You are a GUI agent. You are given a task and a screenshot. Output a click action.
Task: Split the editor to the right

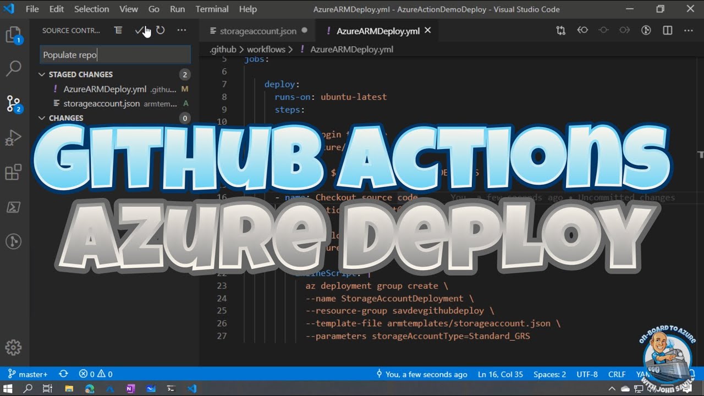pyautogui.click(x=668, y=30)
